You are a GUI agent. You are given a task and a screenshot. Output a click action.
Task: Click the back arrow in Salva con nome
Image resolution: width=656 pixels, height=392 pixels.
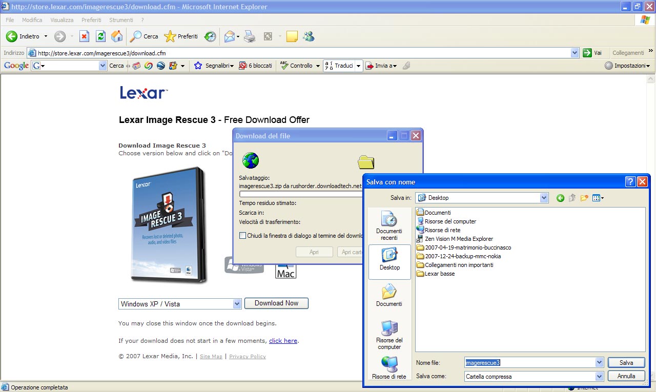[560, 198]
